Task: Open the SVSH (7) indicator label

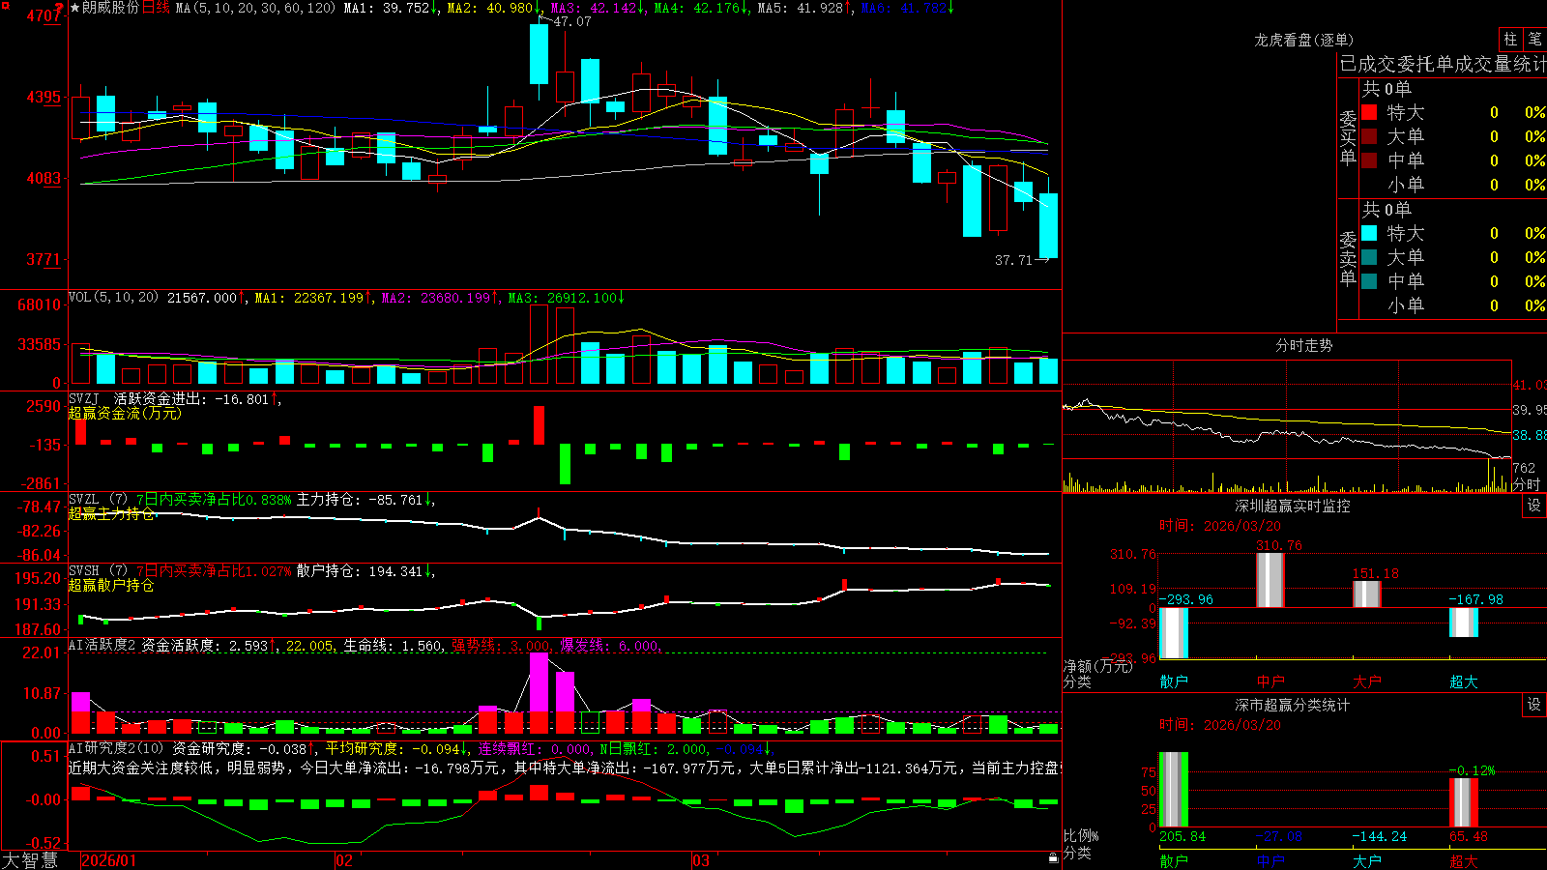Action: tap(98, 571)
